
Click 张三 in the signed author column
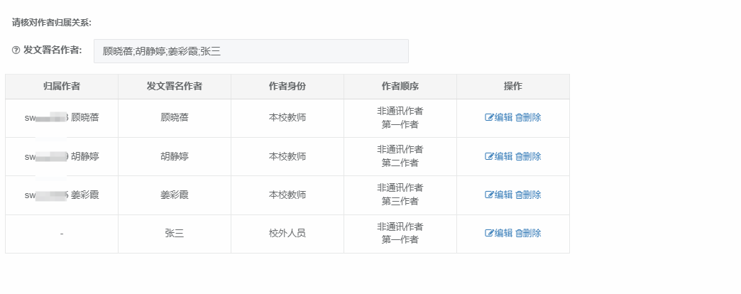coord(174,233)
